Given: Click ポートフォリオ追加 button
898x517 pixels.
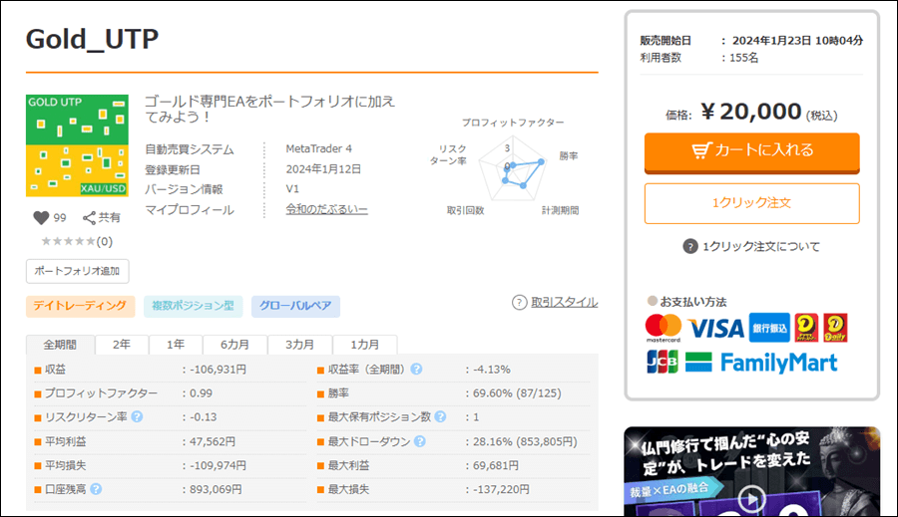Looking at the screenshot, I should 77,271.
